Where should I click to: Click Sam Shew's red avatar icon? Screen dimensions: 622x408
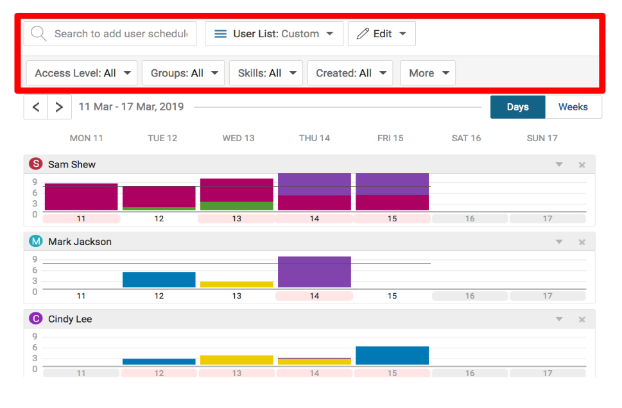coord(36,164)
